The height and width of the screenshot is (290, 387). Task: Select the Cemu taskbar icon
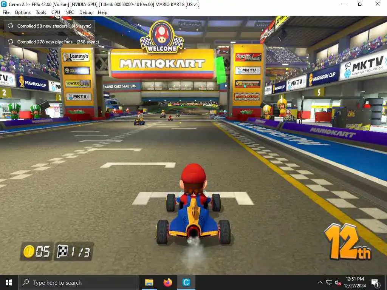186,282
